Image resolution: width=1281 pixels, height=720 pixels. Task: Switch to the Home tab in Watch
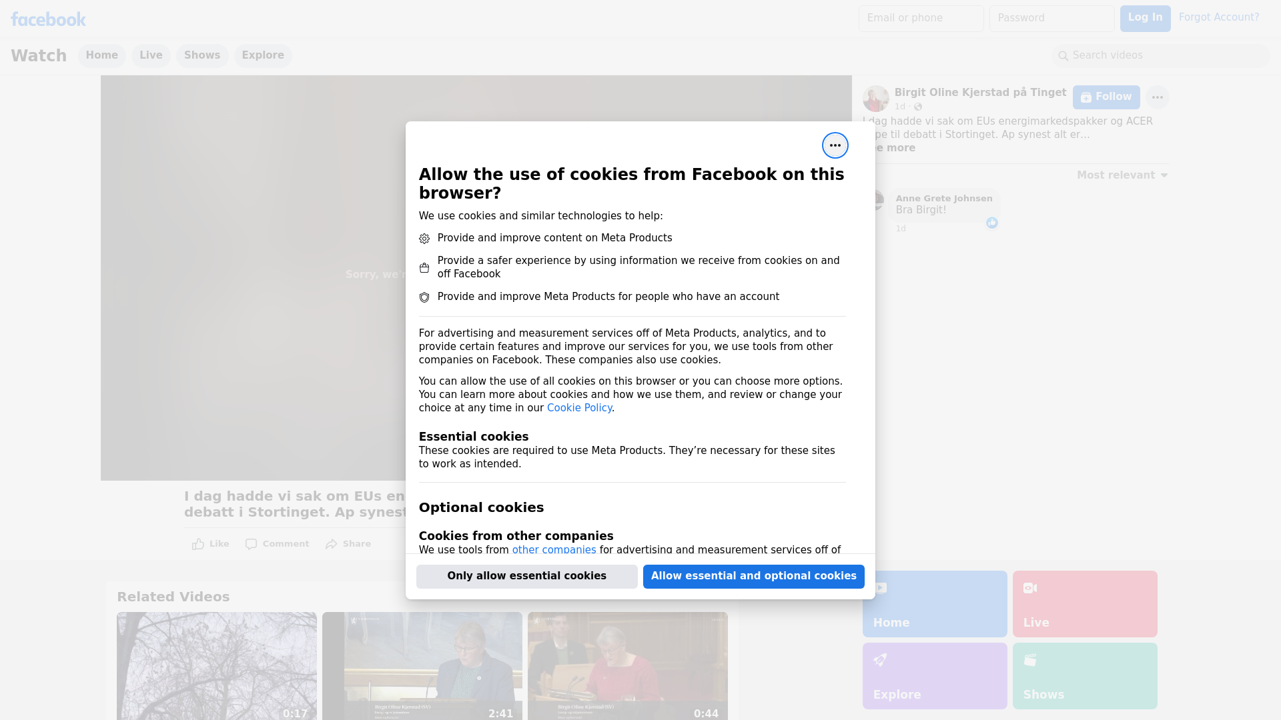pyautogui.click(x=101, y=55)
